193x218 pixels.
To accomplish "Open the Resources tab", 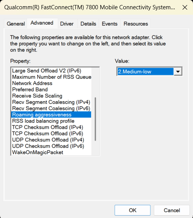I will [x=136, y=24].
